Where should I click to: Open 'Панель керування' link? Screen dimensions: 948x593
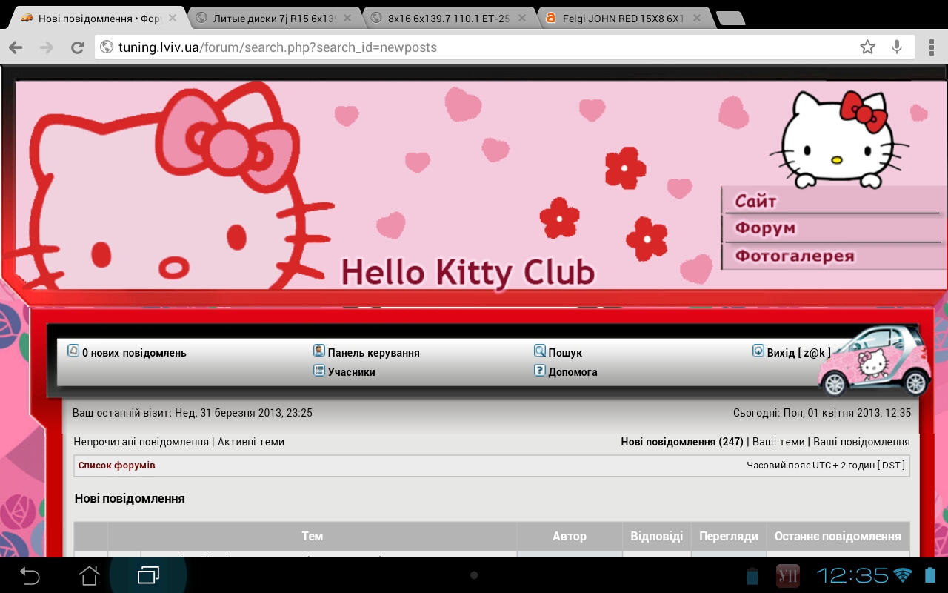click(374, 353)
